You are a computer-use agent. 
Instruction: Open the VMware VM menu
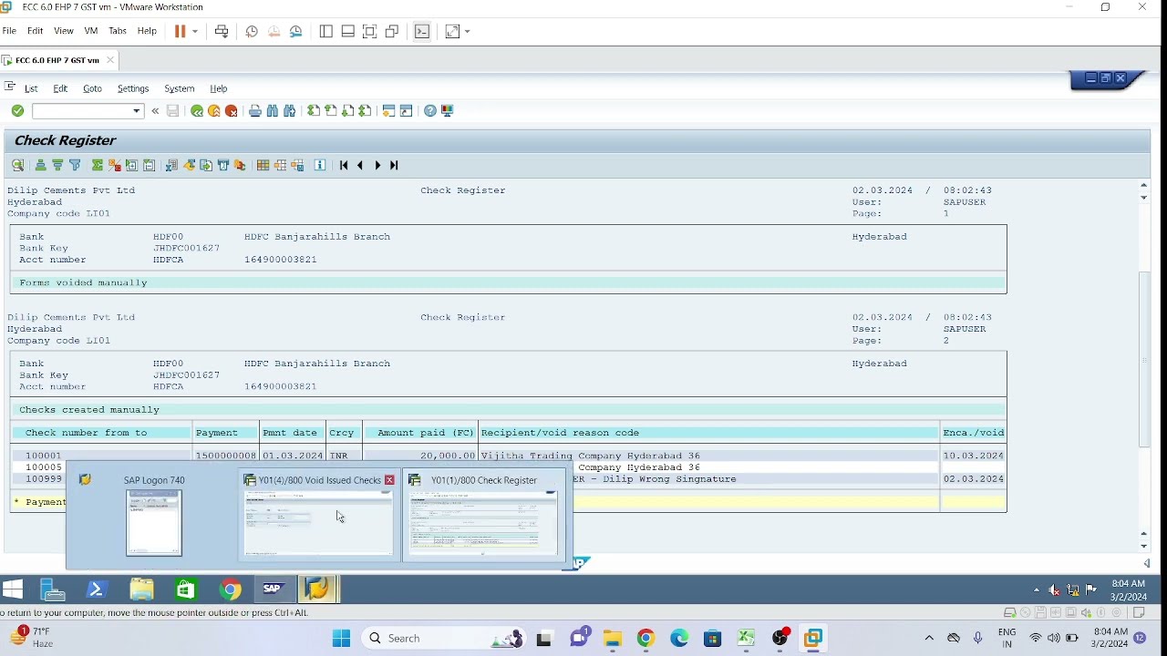coord(91,31)
